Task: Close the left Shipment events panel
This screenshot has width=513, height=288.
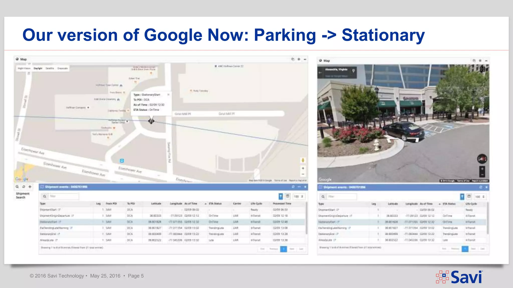Action: (305, 187)
